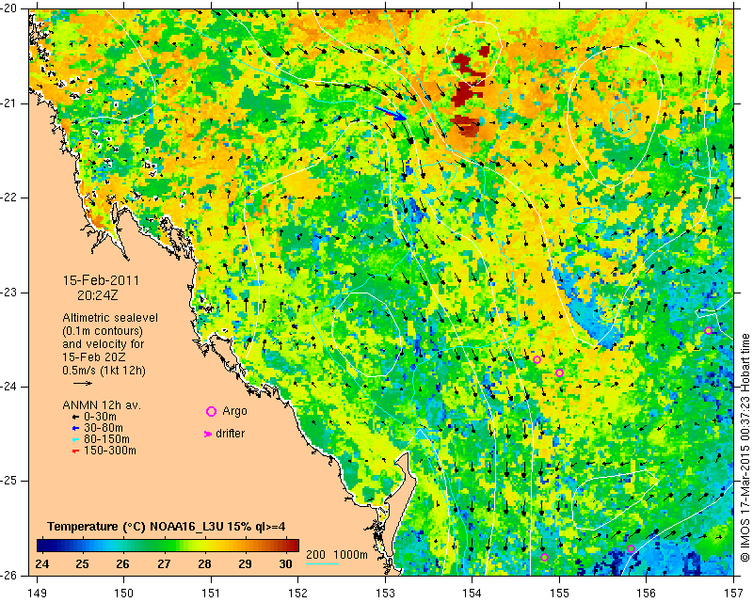Screen dimensions: 753x602
Task: Click the longitude axis label 154
Action: click(473, 594)
